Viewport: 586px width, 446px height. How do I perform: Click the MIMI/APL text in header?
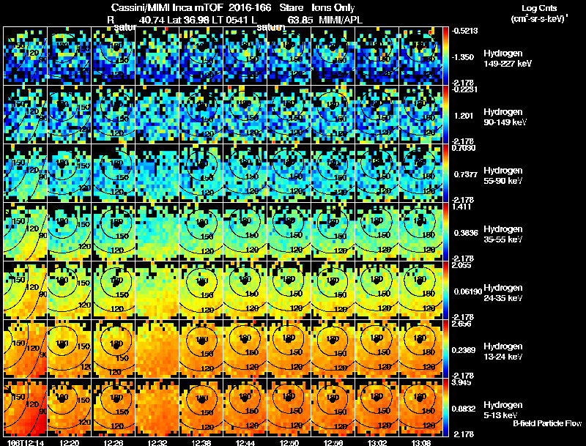pyautogui.click(x=341, y=20)
